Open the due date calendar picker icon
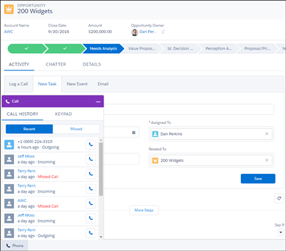 tap(133, 132)
